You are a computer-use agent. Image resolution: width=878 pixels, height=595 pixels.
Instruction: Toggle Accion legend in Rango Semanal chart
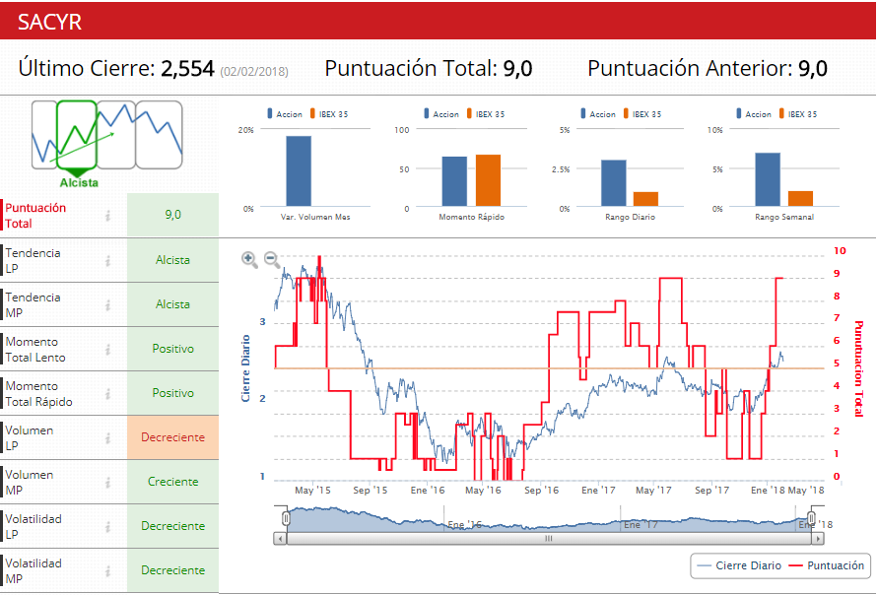click(x=754, y=114)
